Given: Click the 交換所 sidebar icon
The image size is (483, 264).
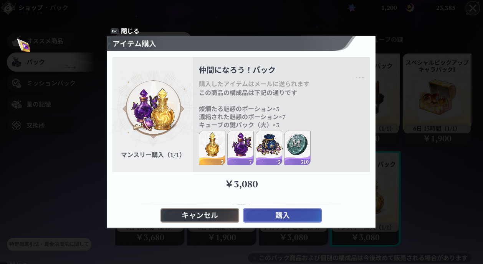Looking at the screenshot, I should pos(17,125).
